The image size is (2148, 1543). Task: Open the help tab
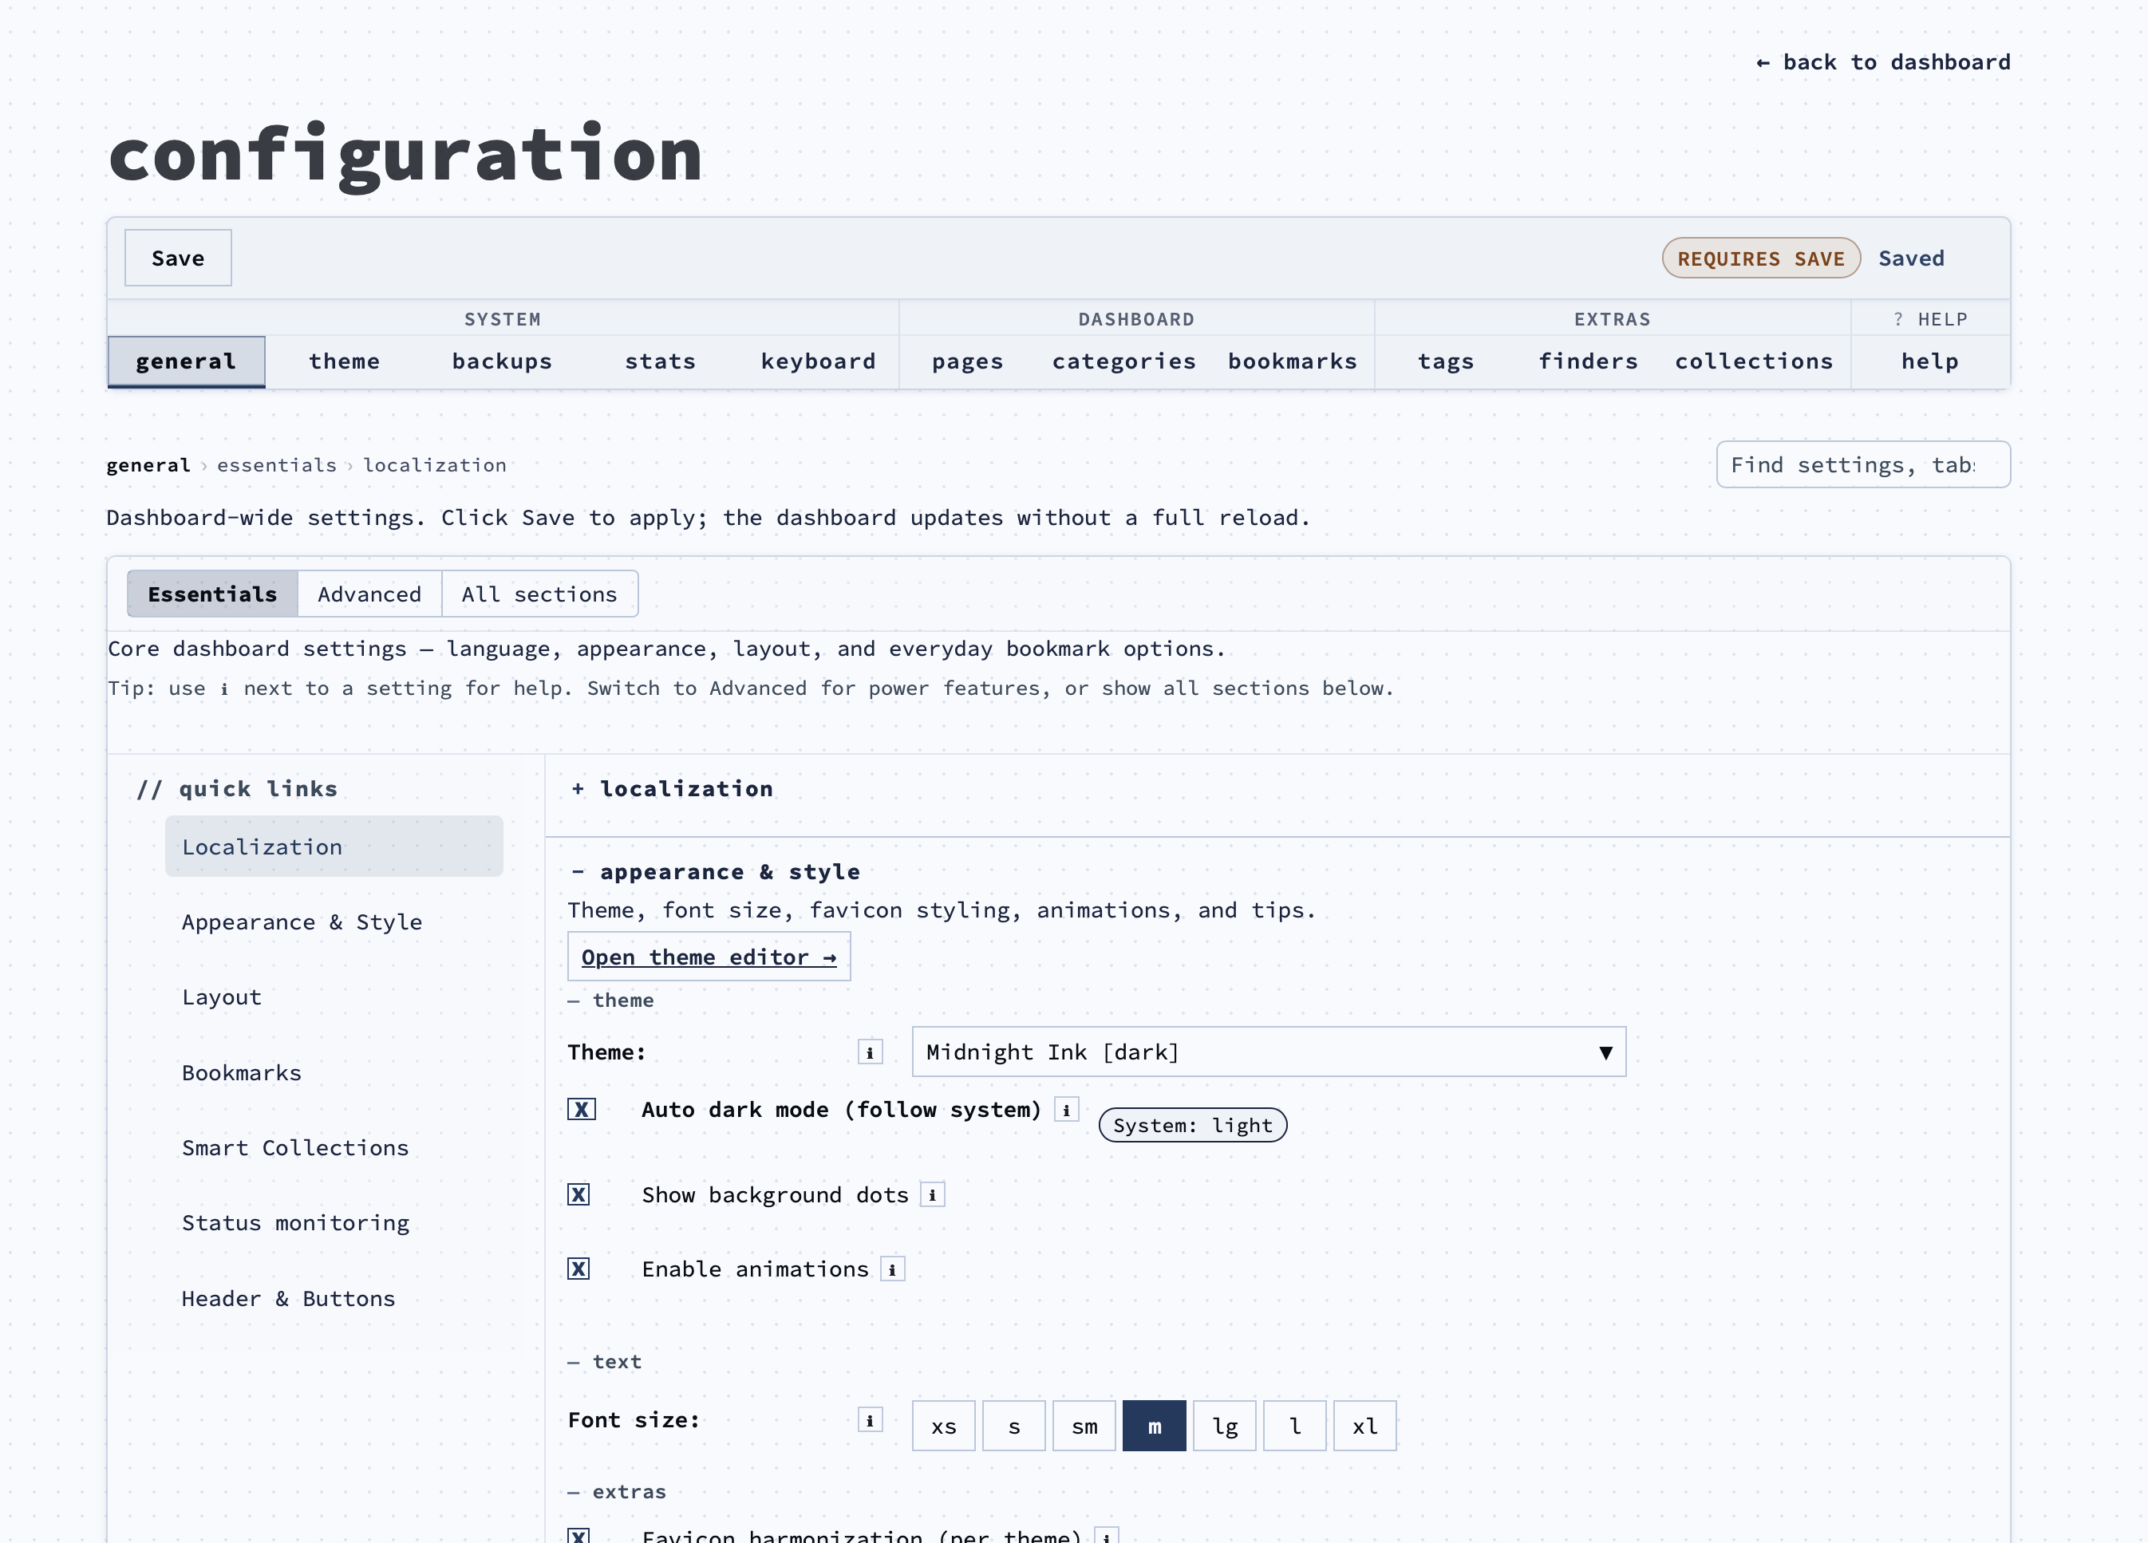click(x=1930, y=362)
